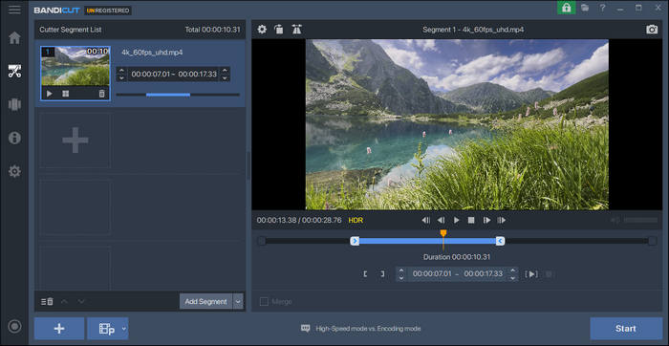This screenshot has width=669, height=346.
Task: Go to the Home screen
Action: [14, 38]
